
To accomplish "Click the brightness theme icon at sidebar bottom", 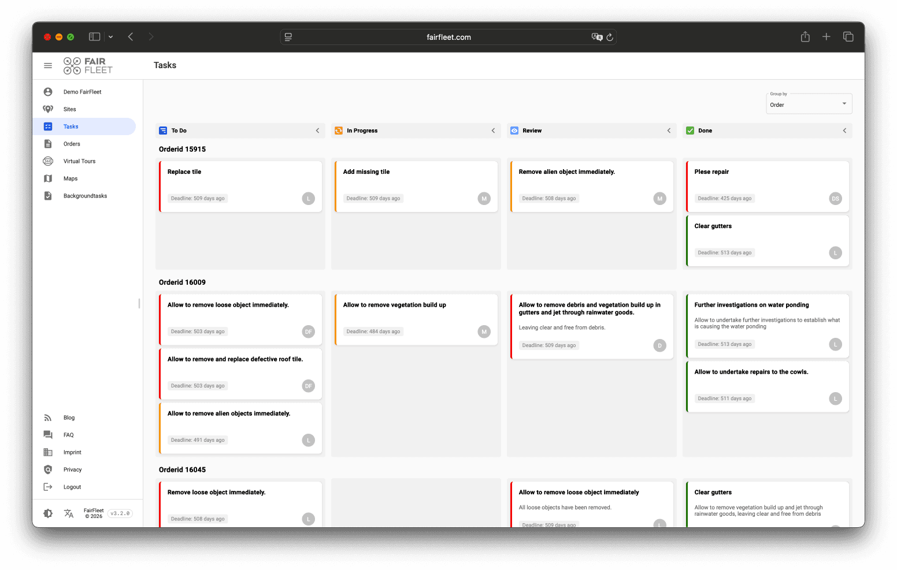I will 48,513.
